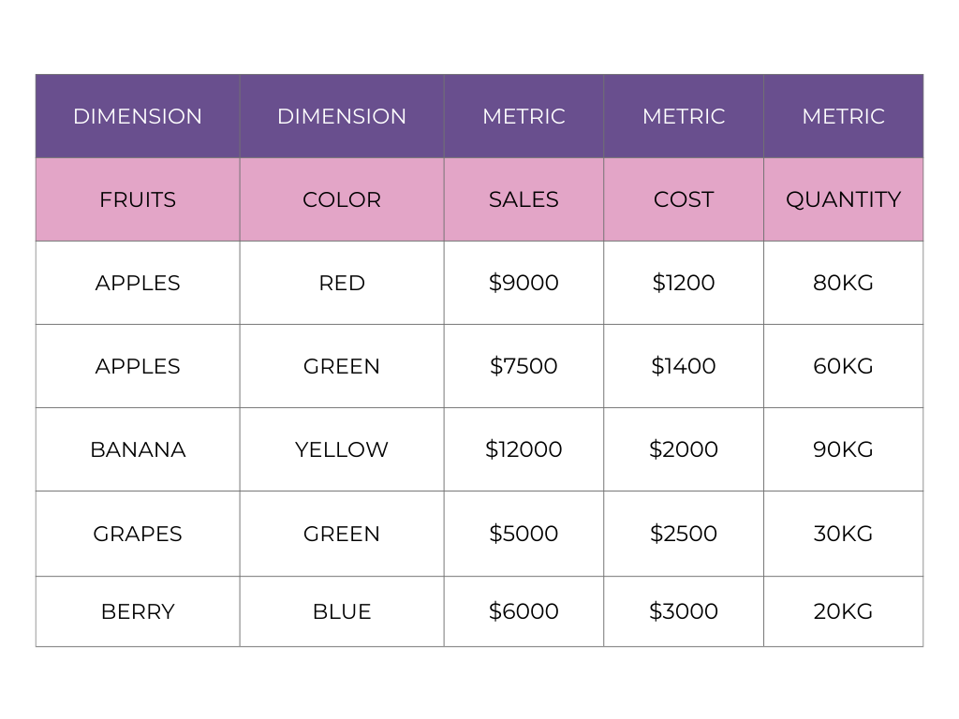The image size is (959, 719).
Task: Select the YELLOW color cell
Action: (342, 449)
